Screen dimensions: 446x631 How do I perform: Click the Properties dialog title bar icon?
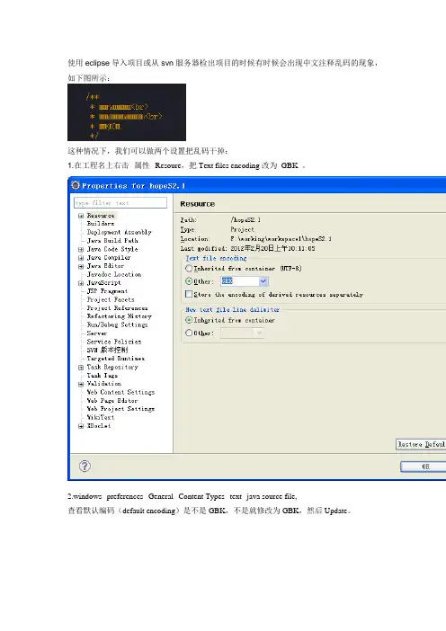coord(76,185)
